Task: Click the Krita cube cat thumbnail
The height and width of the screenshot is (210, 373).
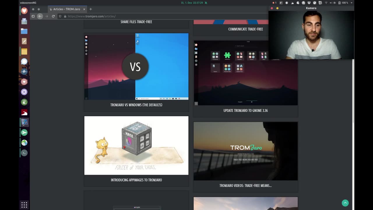Action: [136, 146]
